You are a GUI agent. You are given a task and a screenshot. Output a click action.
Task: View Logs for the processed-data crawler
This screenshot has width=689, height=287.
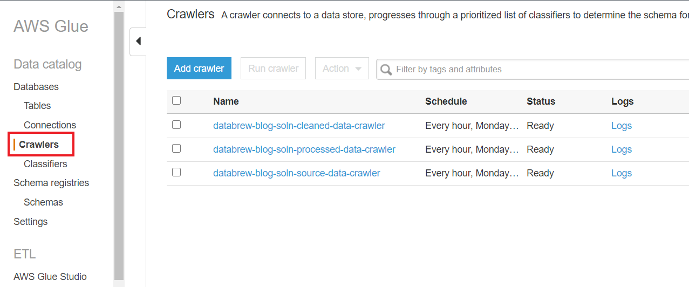(621, 149)
